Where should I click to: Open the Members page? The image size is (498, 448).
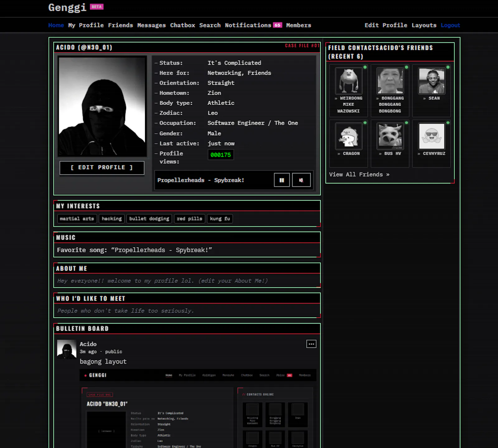click(x=298, y=25)
